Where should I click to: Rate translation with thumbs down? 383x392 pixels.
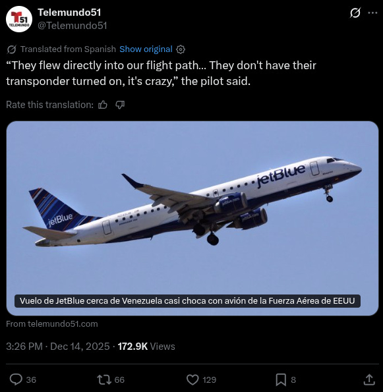[120, 105]
